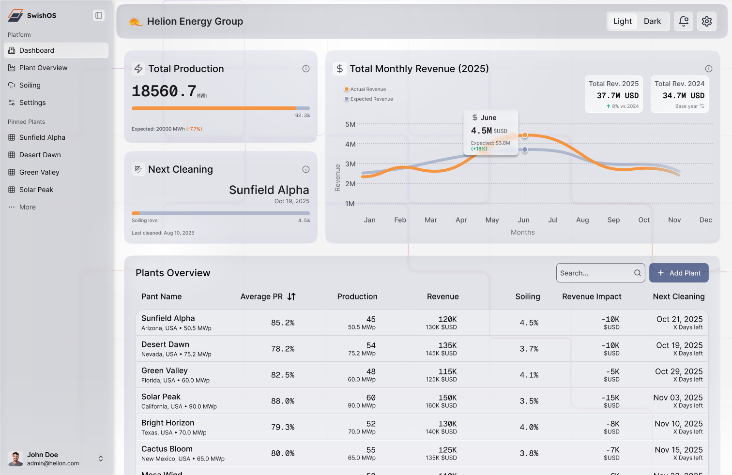The height and width of the screenshot is (475, 732).
Task: Click the Next Cleaning info icon
Action: point(306,169)
